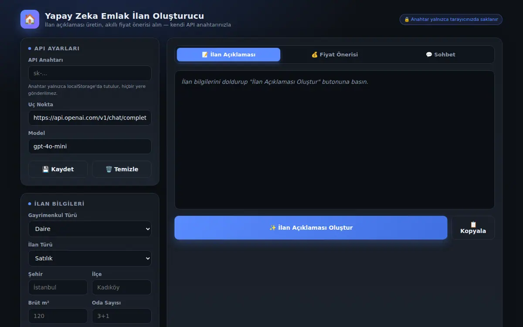Open the Gayrimenkul Türü dropdown

pos(90,229)
